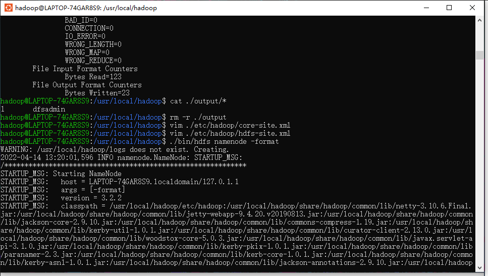Click 'jackson-annotations-2.9.10.jar' in classpath

point(340,262)
